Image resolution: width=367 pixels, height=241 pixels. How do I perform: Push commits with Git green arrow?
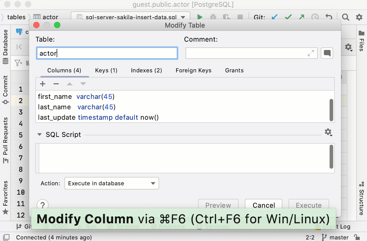tap(302, 17)
